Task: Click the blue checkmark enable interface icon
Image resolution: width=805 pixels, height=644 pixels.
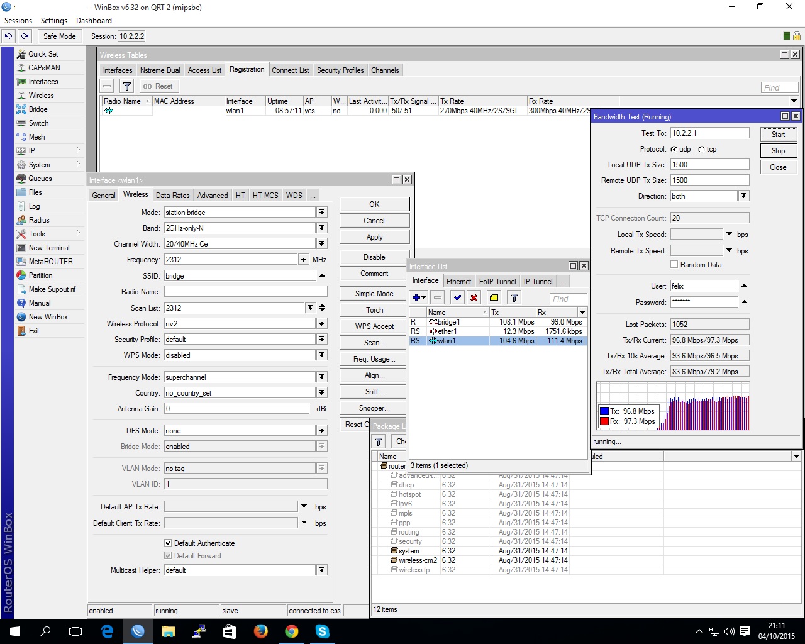Action: (457, 297)
